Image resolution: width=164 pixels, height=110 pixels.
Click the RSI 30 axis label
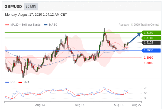coord(146,98)
